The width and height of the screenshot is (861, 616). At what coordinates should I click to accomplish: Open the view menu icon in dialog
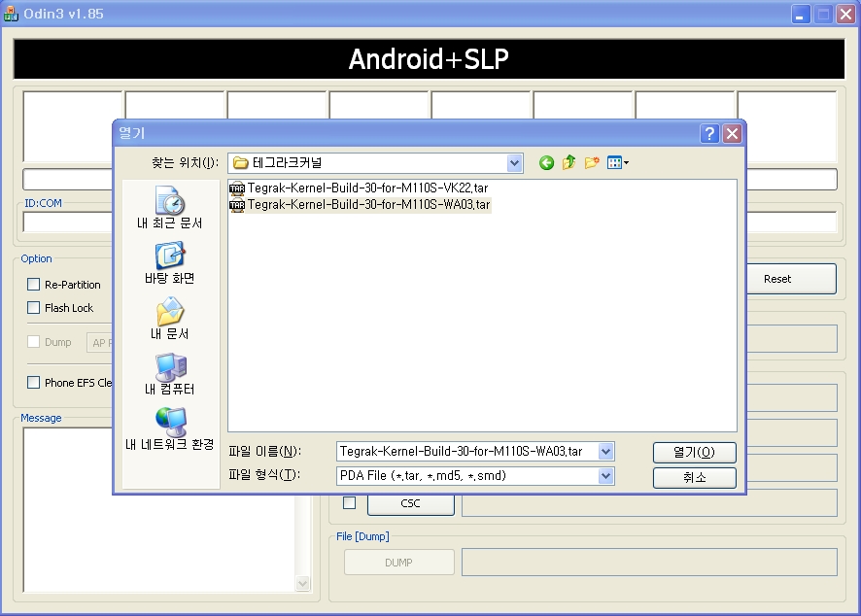coord(617,163)
